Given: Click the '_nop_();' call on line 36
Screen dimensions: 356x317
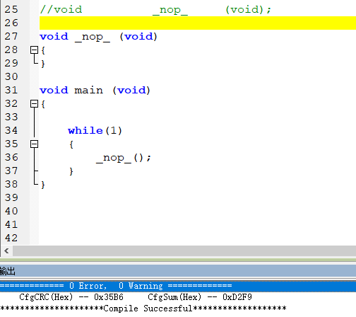Looking at the screenshot, I should (x=124, y=158).
